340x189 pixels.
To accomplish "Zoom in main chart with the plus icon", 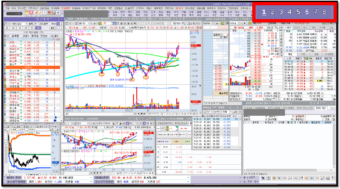I will [182, 114].
